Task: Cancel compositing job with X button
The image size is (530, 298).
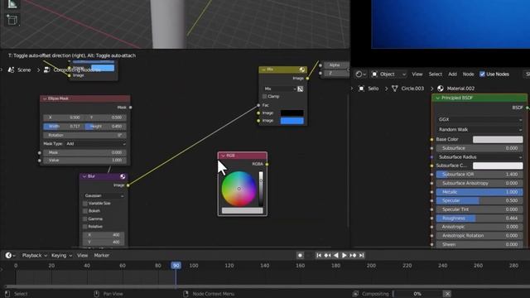Action: click(x=447, y=294)
